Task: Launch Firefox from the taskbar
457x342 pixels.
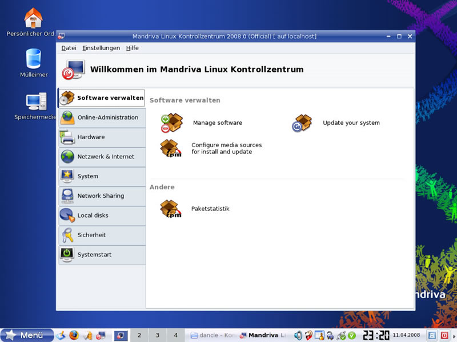Action: (74, 335)
